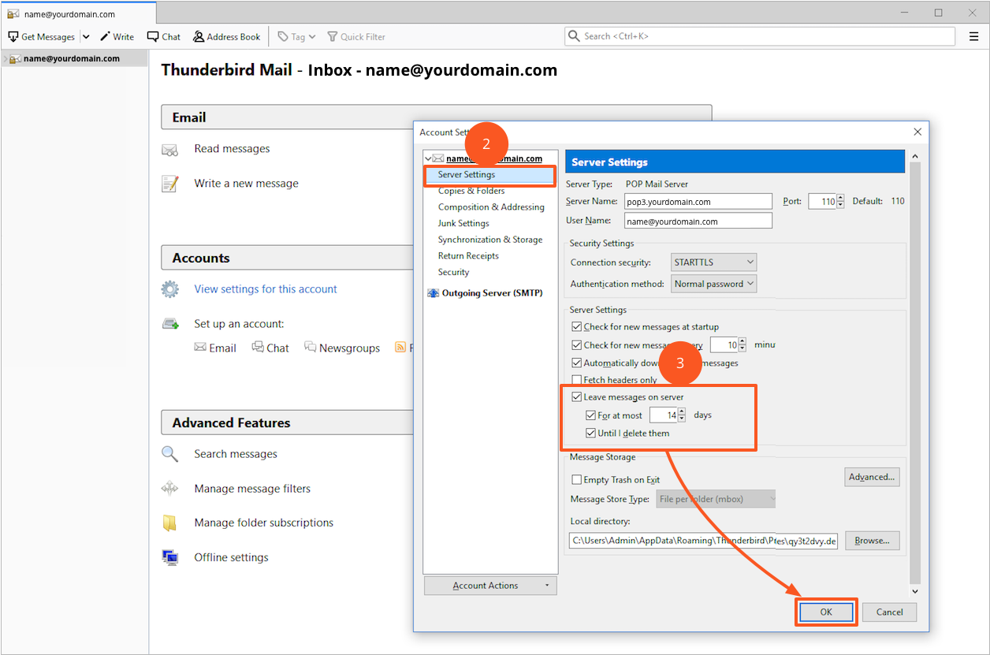
Task: Expand the Account Actions dropdown
Action: click(x=489, y=586)
